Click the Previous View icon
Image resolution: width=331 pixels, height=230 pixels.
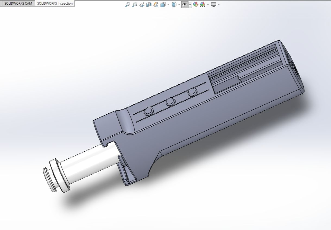[x=141, y=5]
